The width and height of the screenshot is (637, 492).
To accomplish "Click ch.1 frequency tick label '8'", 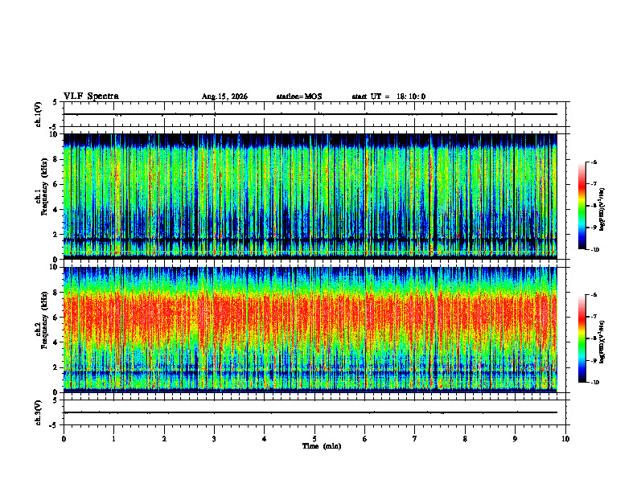I will [55, 159].
